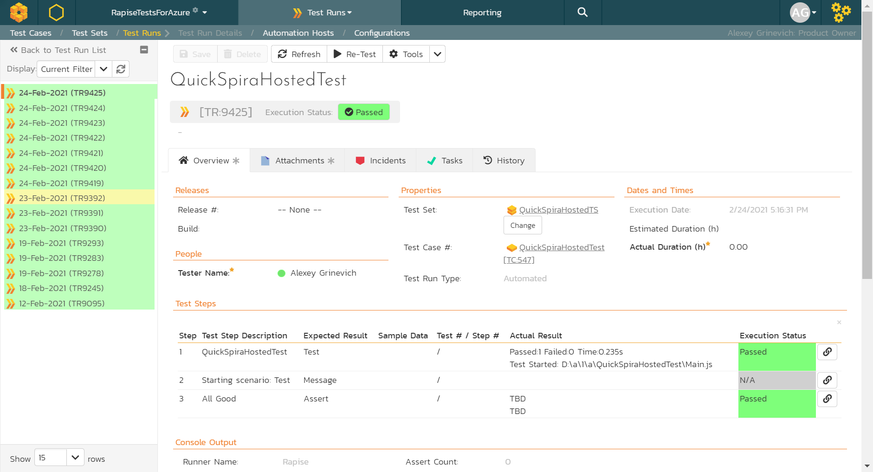Go to Test Sets in breadcrumb bar

(x=90, y=33)
